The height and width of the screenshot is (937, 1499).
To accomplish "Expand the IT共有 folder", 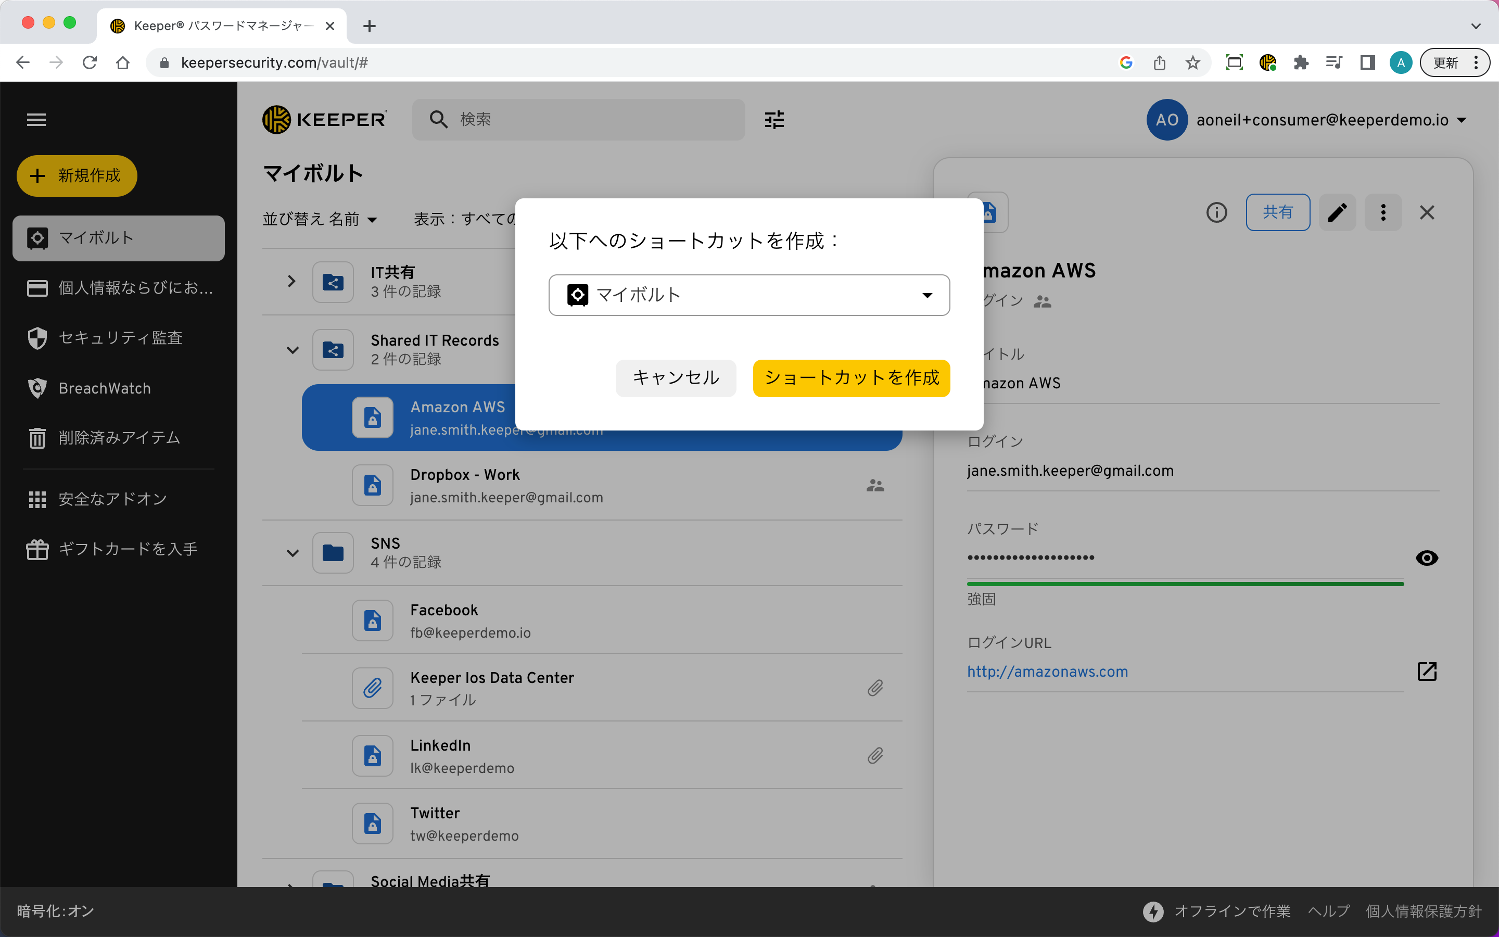I will (291, 281).
